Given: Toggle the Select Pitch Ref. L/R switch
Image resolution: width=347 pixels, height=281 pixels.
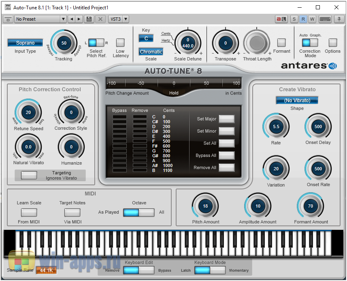Looking at the screenshot, I should click(x=96, y=43).
